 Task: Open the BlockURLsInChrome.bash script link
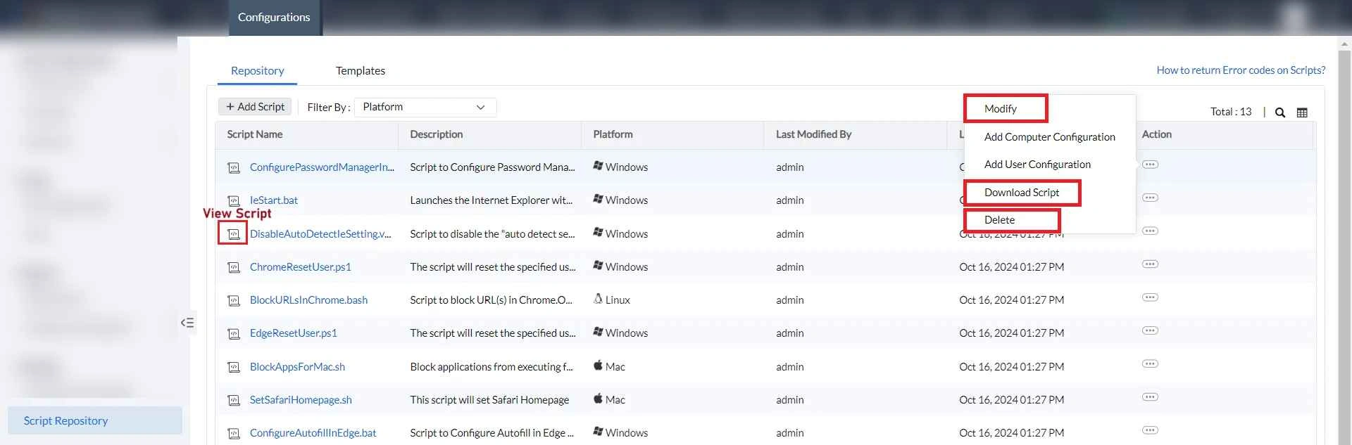pyautogui.click(x=308, y=300)
